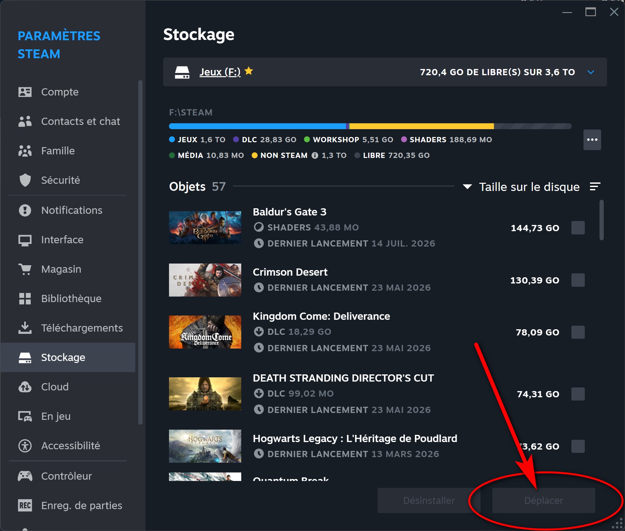Click the Kingdom Come: Deliverance thumbnail

pyautogui.click(x=205, y=332)
